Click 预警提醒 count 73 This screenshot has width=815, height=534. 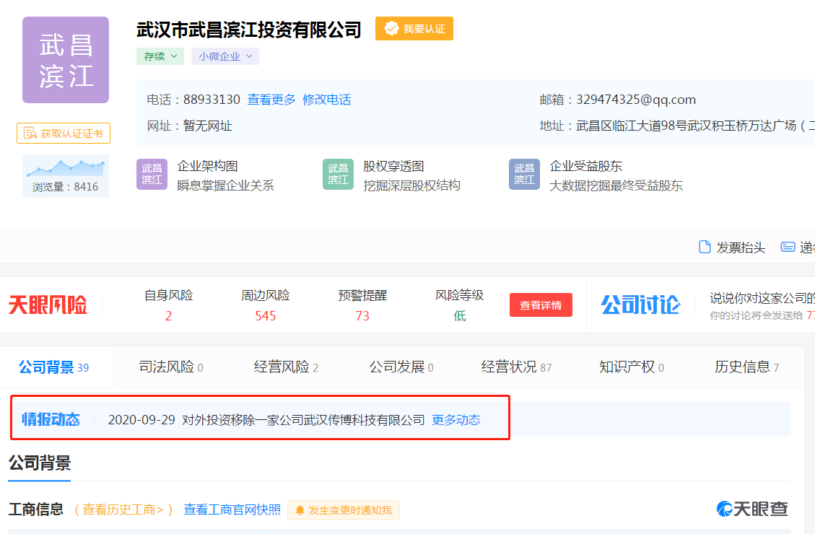tap(362, 316)
